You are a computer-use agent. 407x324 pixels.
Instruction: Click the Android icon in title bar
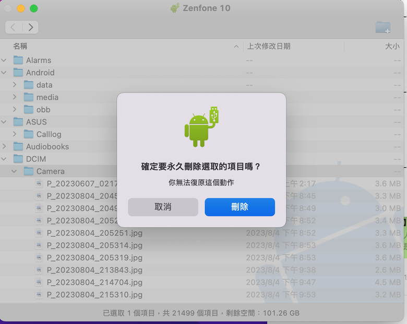click(175, 8)
